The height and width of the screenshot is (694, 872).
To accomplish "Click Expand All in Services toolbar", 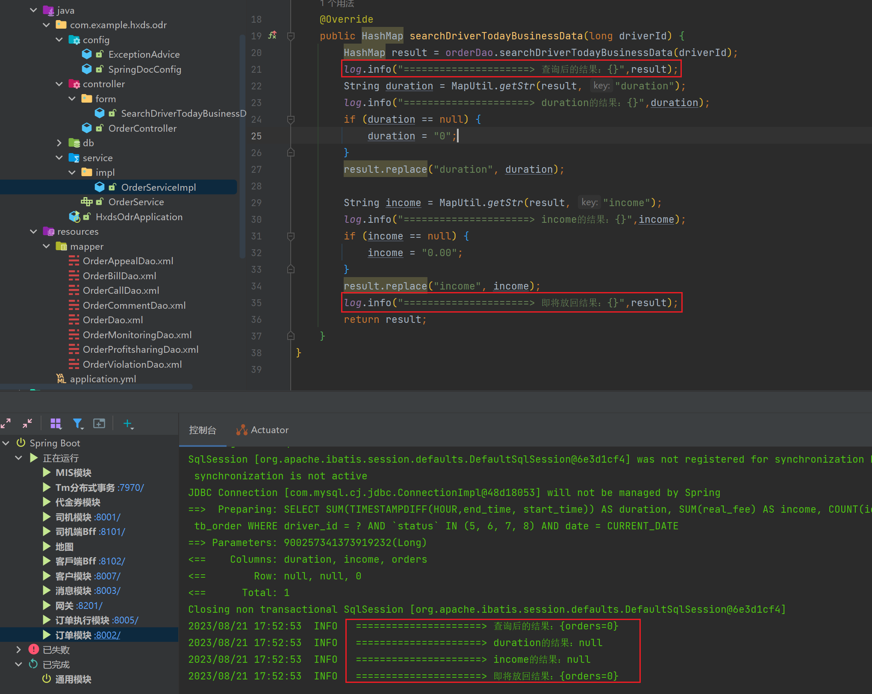I will 6,423.
